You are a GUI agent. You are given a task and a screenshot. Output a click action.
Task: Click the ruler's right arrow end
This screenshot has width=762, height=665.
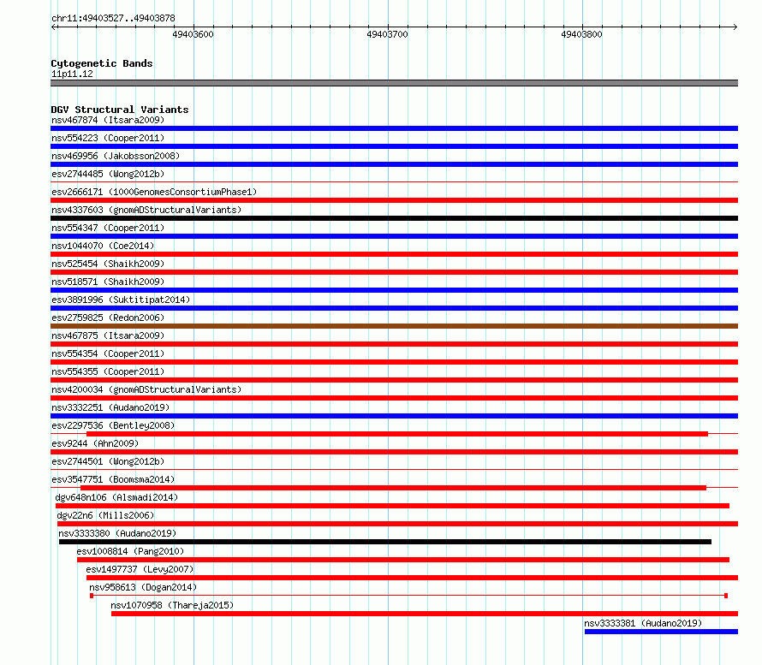click(x=735, y=27)
